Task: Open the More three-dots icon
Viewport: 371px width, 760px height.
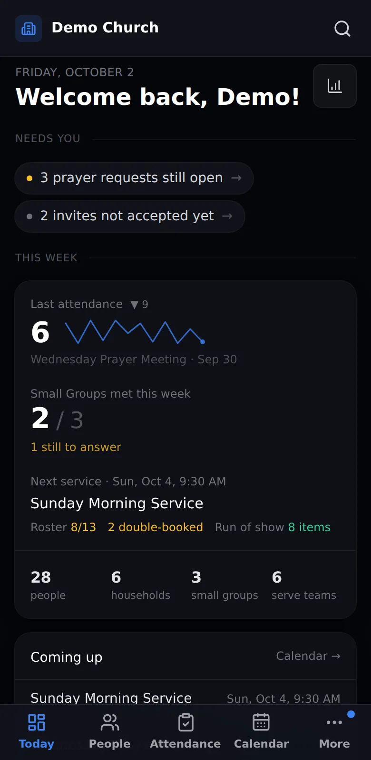Action: click(x=334, y=722)
